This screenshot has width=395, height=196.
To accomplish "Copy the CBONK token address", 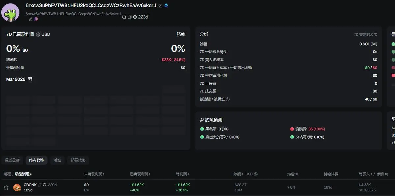I will tap(39, 185).
